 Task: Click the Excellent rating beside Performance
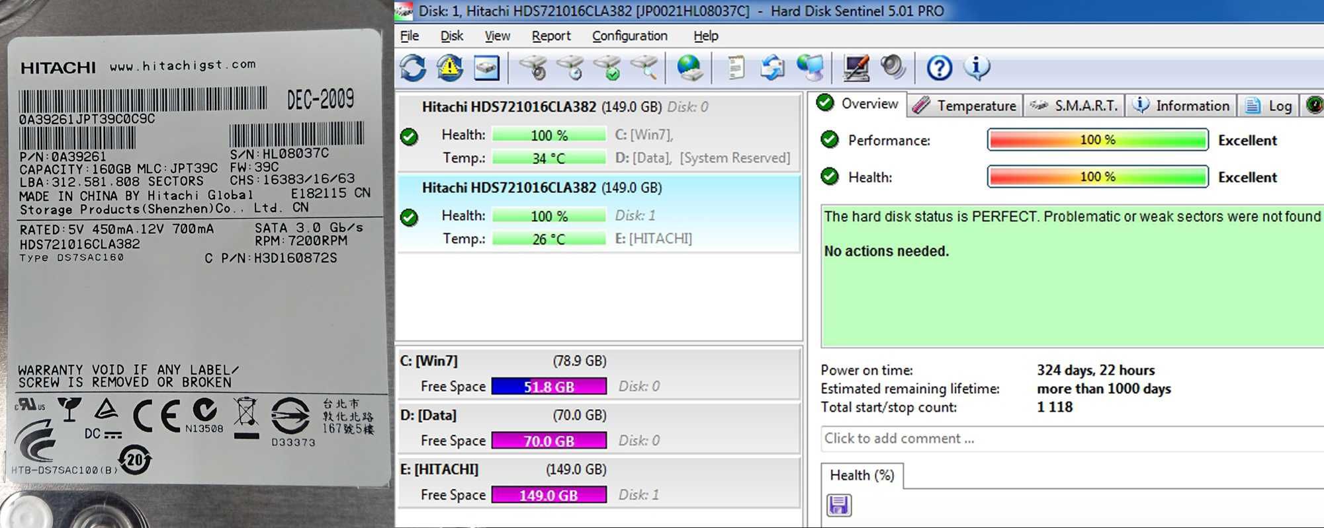pos(1247,140)
